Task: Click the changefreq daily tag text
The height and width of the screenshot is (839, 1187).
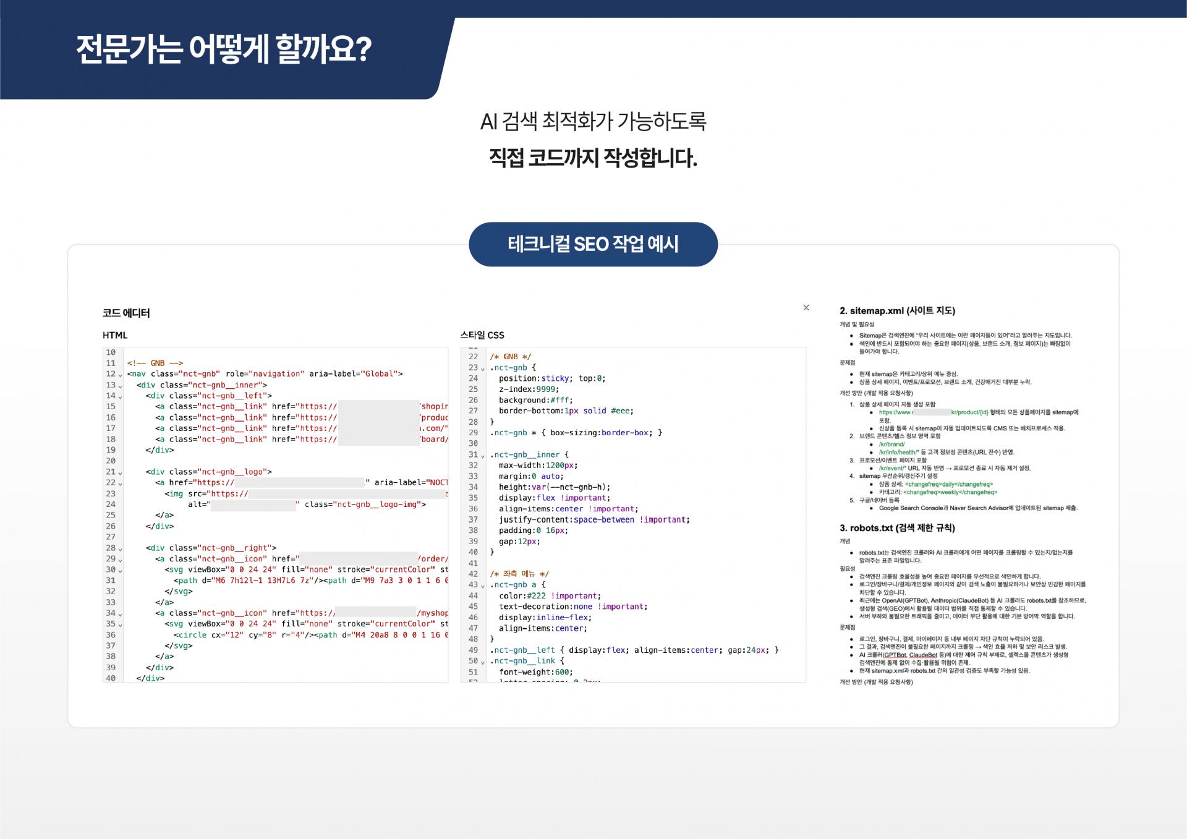Action: [x=948, y=484]
